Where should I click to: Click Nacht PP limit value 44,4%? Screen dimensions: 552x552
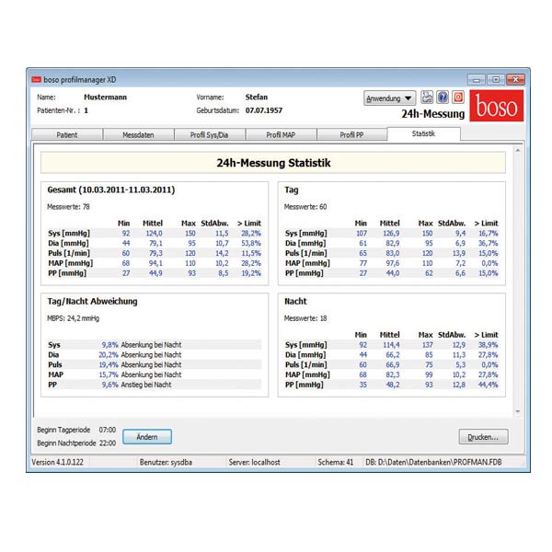(x=488, y=385)
